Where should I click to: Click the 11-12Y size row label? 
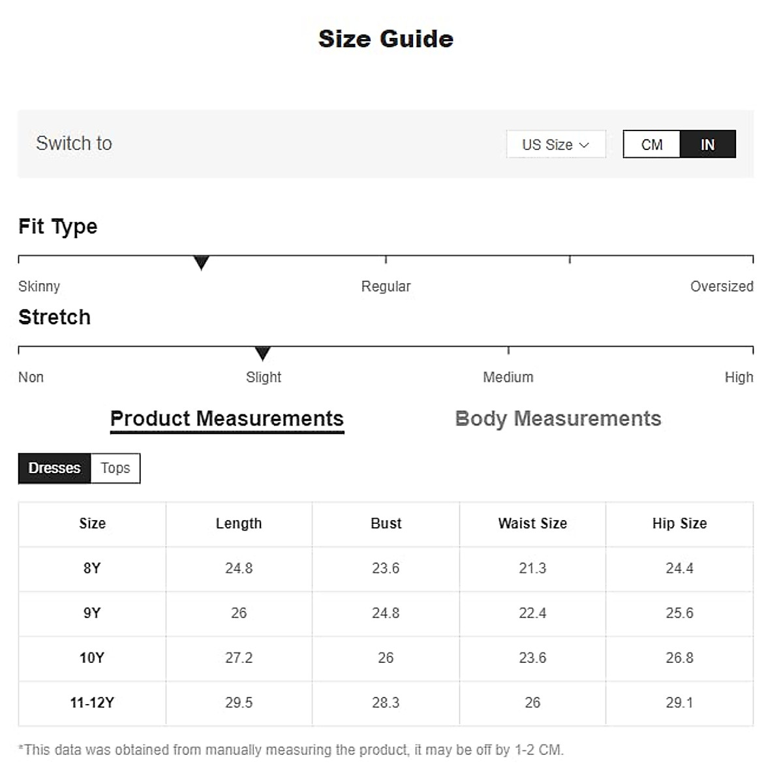pos(92,703)
